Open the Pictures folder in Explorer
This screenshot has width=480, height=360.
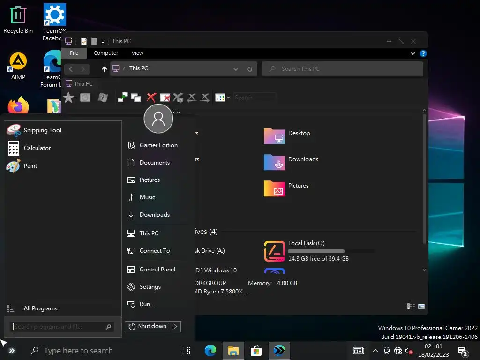(x=286, y=188)
